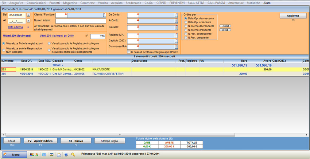
Task: Open the envelope mail icon in bottom toolbar
Action: (x=59, y=155)
